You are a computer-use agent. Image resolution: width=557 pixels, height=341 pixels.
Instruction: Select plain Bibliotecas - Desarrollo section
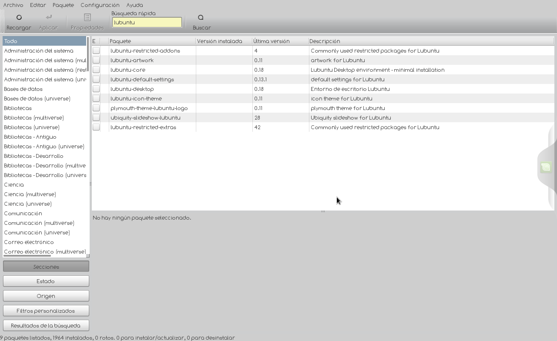point(44,156)
